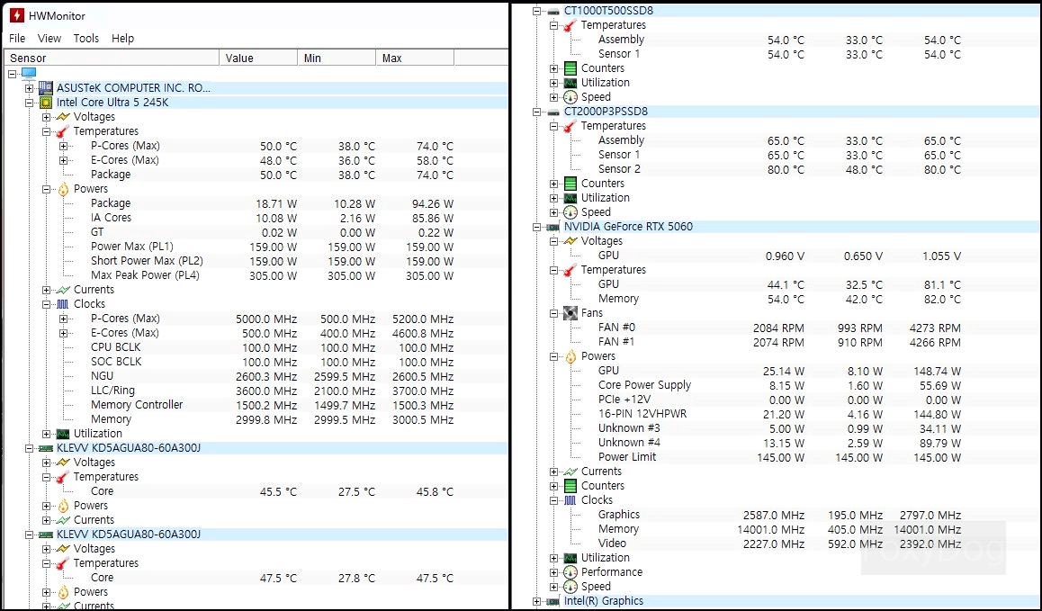Select the Short Power Max (PL2) row

pos(272,261)
